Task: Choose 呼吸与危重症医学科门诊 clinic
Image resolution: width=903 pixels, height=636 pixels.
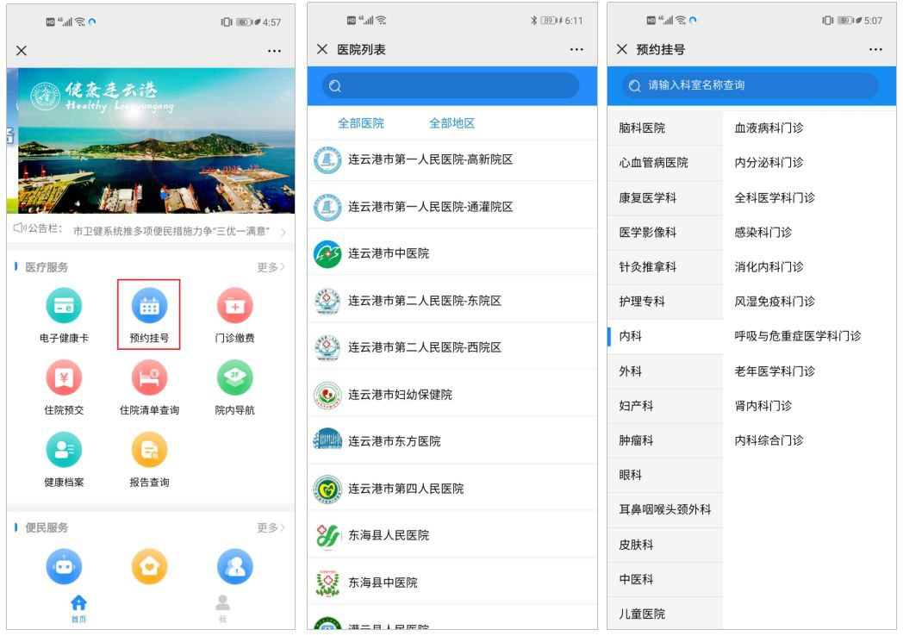Action: pos(797,336)
